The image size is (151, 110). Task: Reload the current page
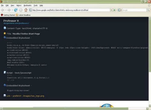(16, 10)
